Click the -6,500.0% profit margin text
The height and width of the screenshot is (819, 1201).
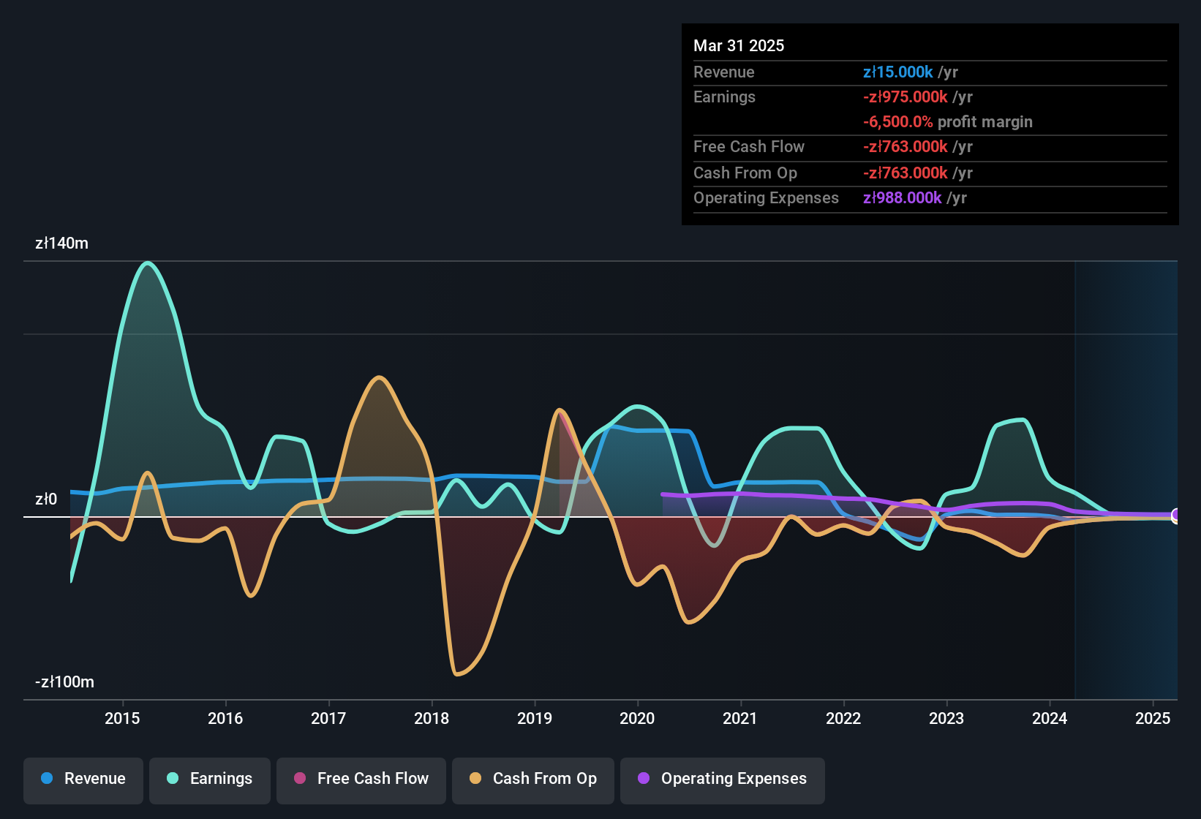(948, 121)
